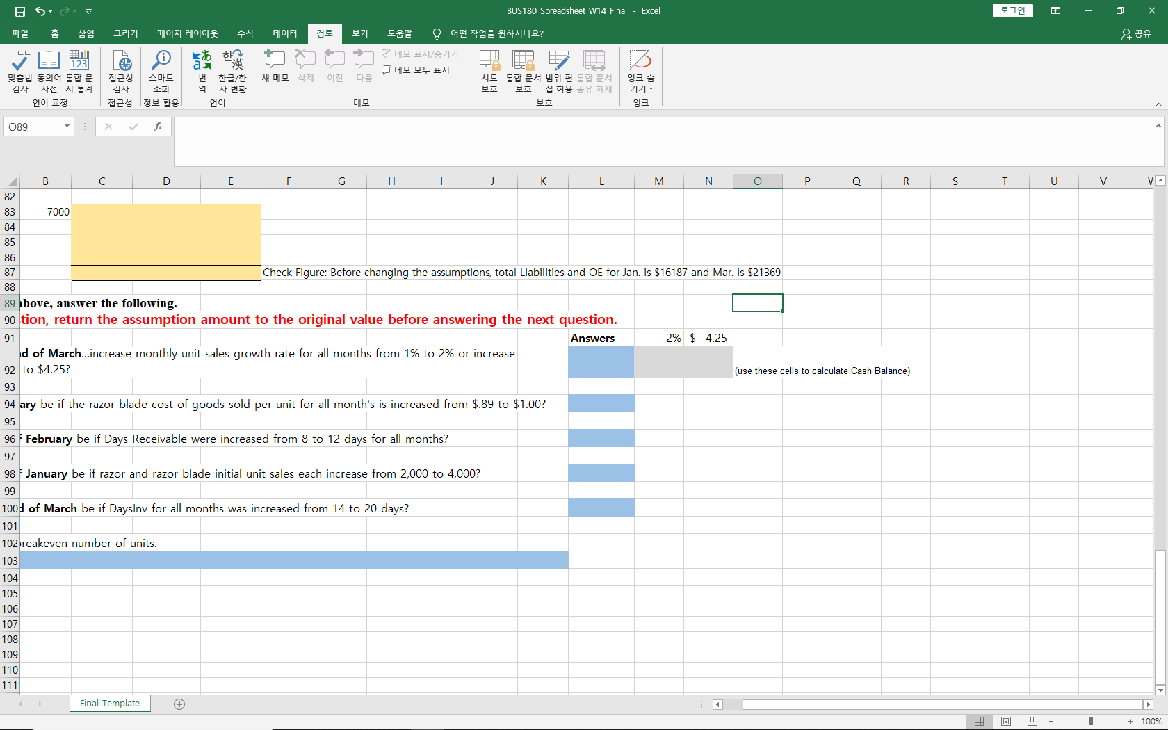This screenshot has height=730, width=1168.
Task: Switch to the 보기 ribbon tab
Action: 360,33
